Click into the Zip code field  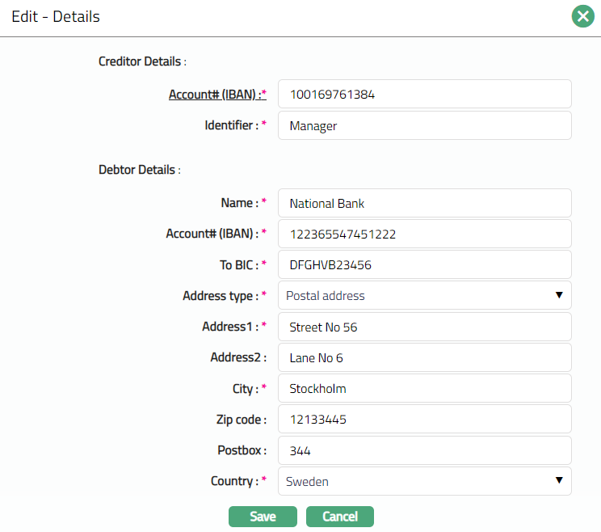[x=424, y=419]
